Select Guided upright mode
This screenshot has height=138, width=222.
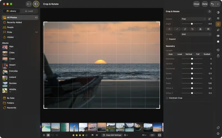pos(207,54)
